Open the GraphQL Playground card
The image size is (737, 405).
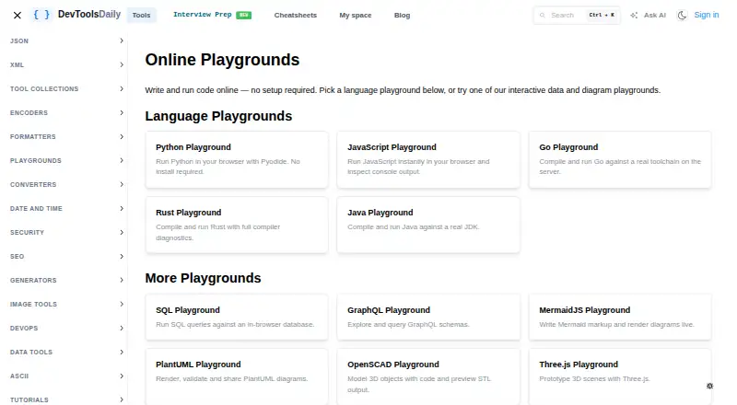(x=428, y=318)
